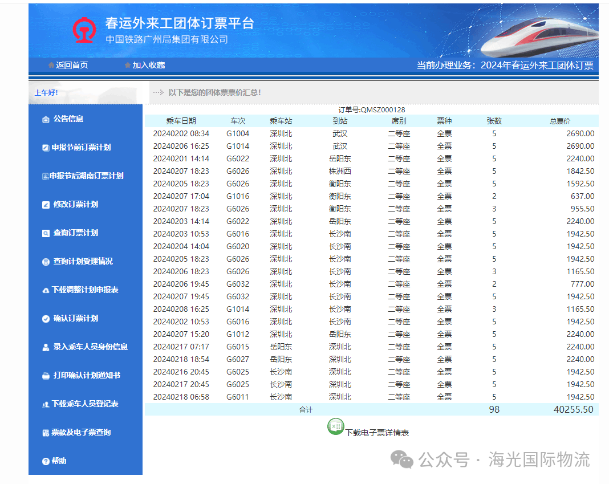The height and width of the screenshot is (484, 609).
Task: Click the checkmark icon beside 确认订票计划
Action: pyautogui.click(x=46, y=319)
